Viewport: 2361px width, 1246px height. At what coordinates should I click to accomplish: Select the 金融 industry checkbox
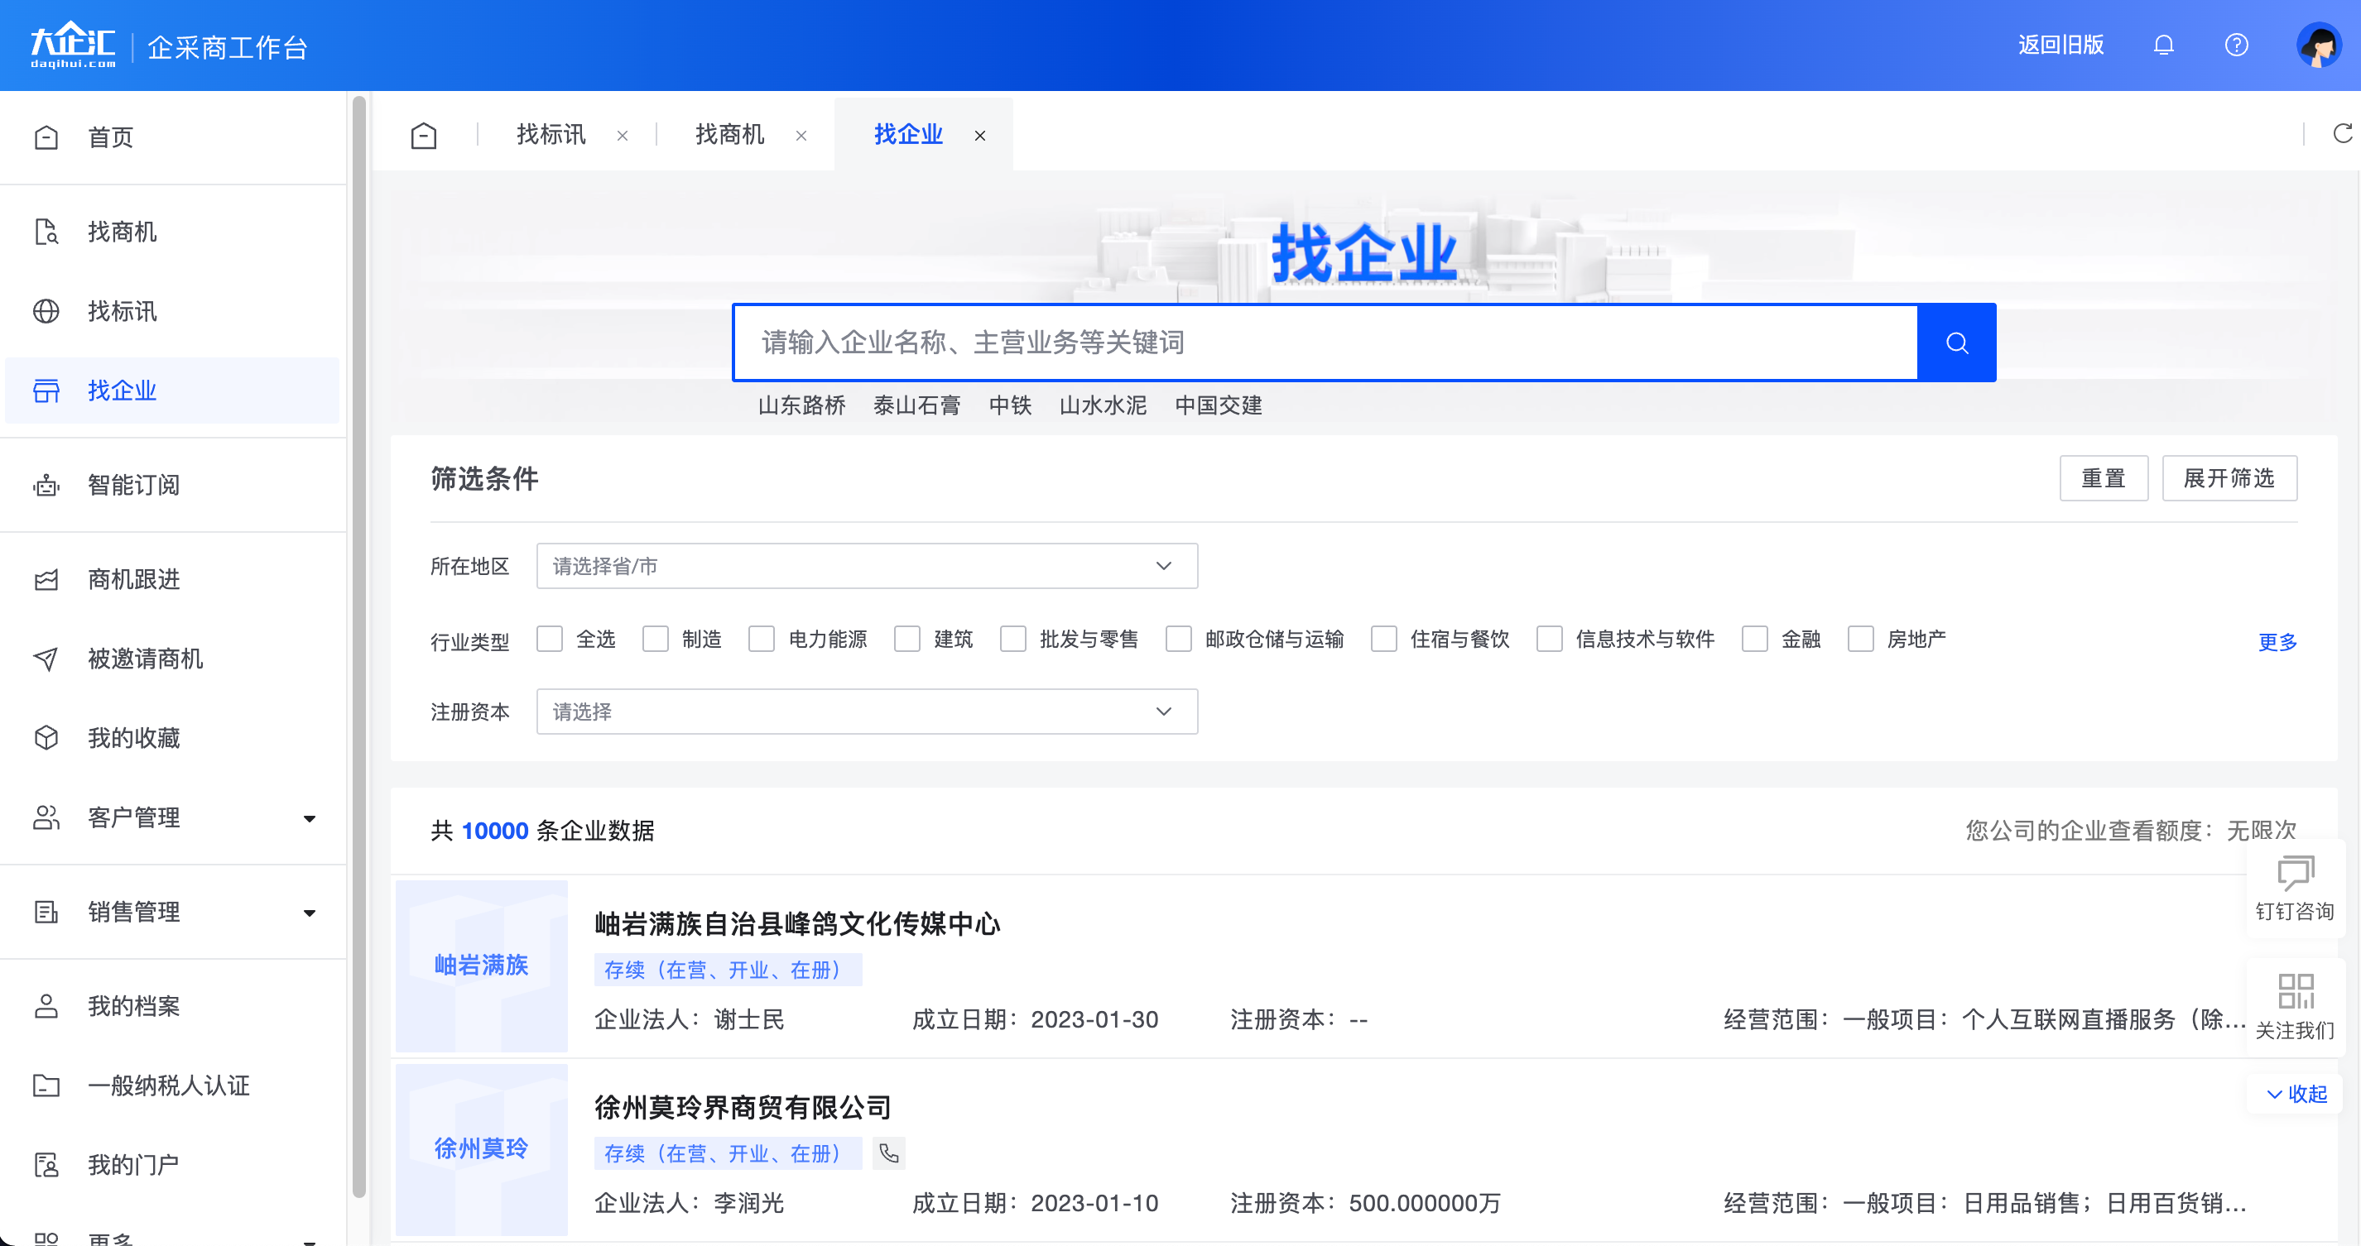coord(1754,639)
